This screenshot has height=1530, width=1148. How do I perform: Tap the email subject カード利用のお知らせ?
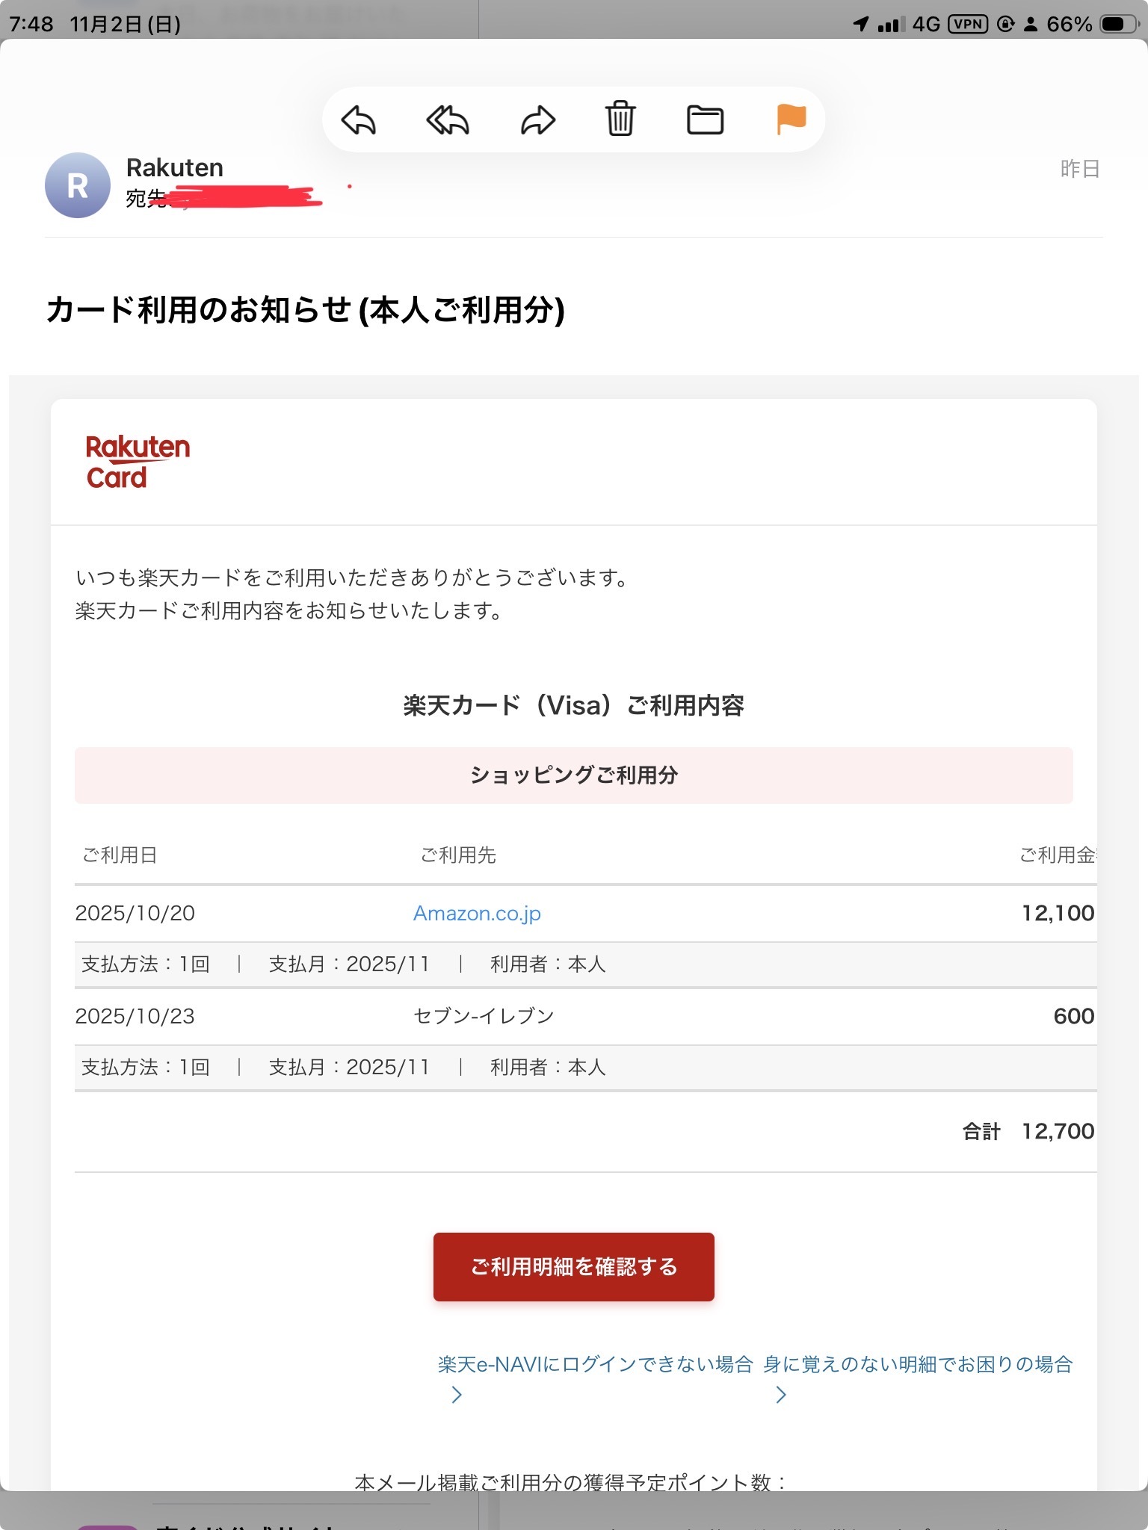305,310
